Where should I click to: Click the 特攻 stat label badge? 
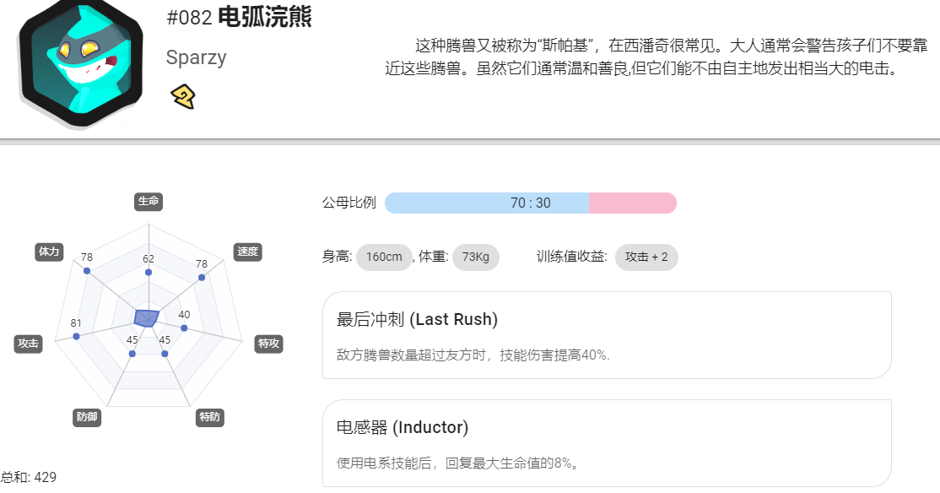click(x=268, y=343)
